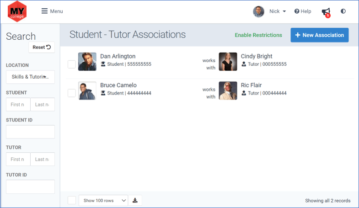
Task: Create a New Association
Action: click(x=320, y=35)
